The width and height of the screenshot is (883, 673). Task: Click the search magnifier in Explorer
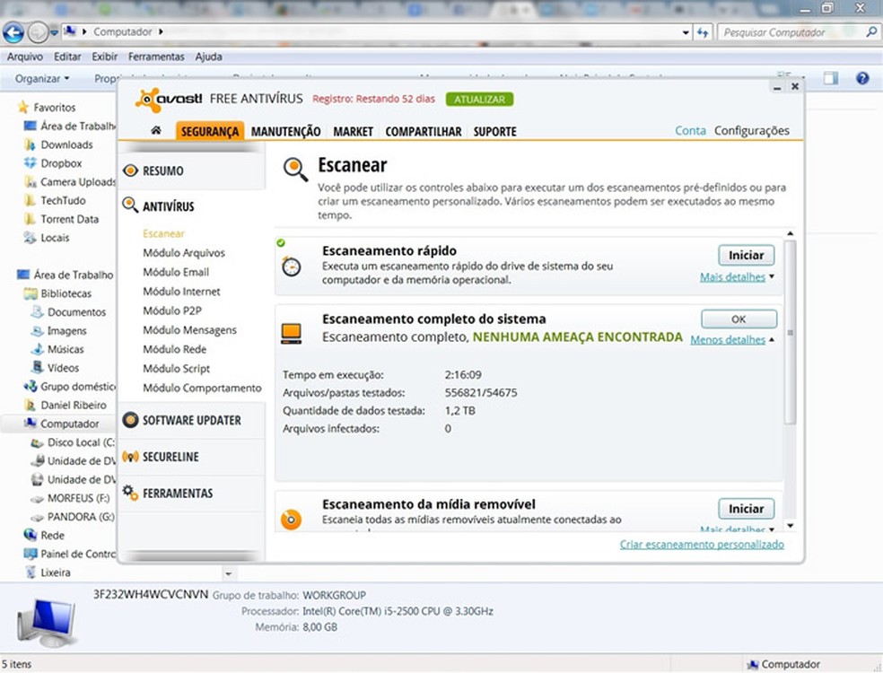tap(870, 32)
